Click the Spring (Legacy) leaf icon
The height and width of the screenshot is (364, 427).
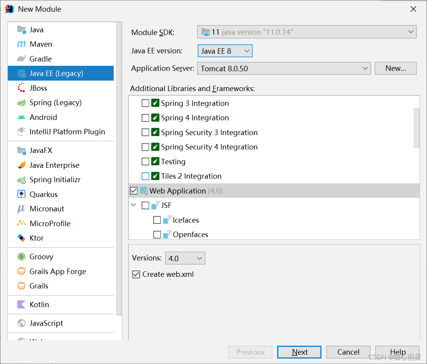click(x=21, y=102)
